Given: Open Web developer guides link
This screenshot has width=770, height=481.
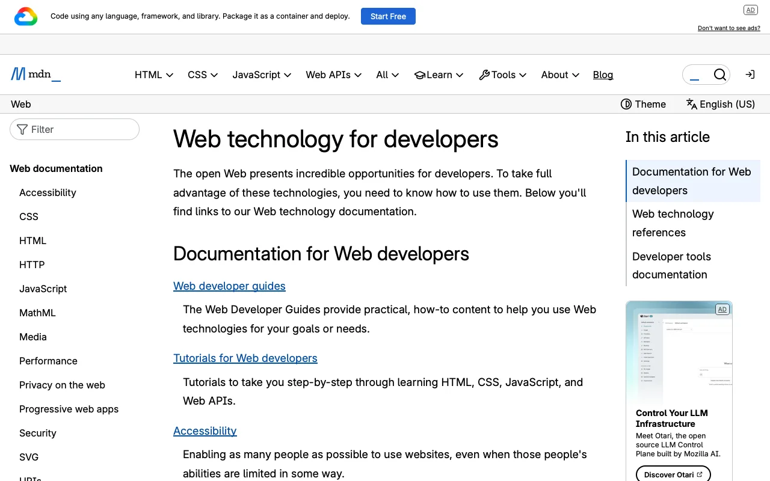Looking at the screenshot, I should coord(229,286).
